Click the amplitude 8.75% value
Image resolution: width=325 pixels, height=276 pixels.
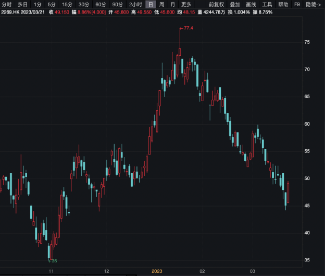[266, 12]
